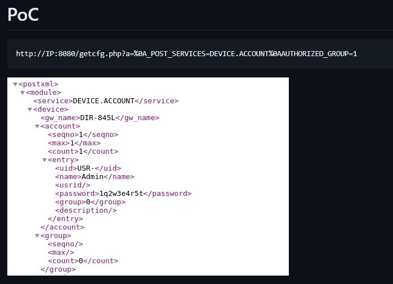Image resolution: width=393 pixels, height=284 pixels.
Task: Collapse the module node triangle
Action: [x=23, y=93]
